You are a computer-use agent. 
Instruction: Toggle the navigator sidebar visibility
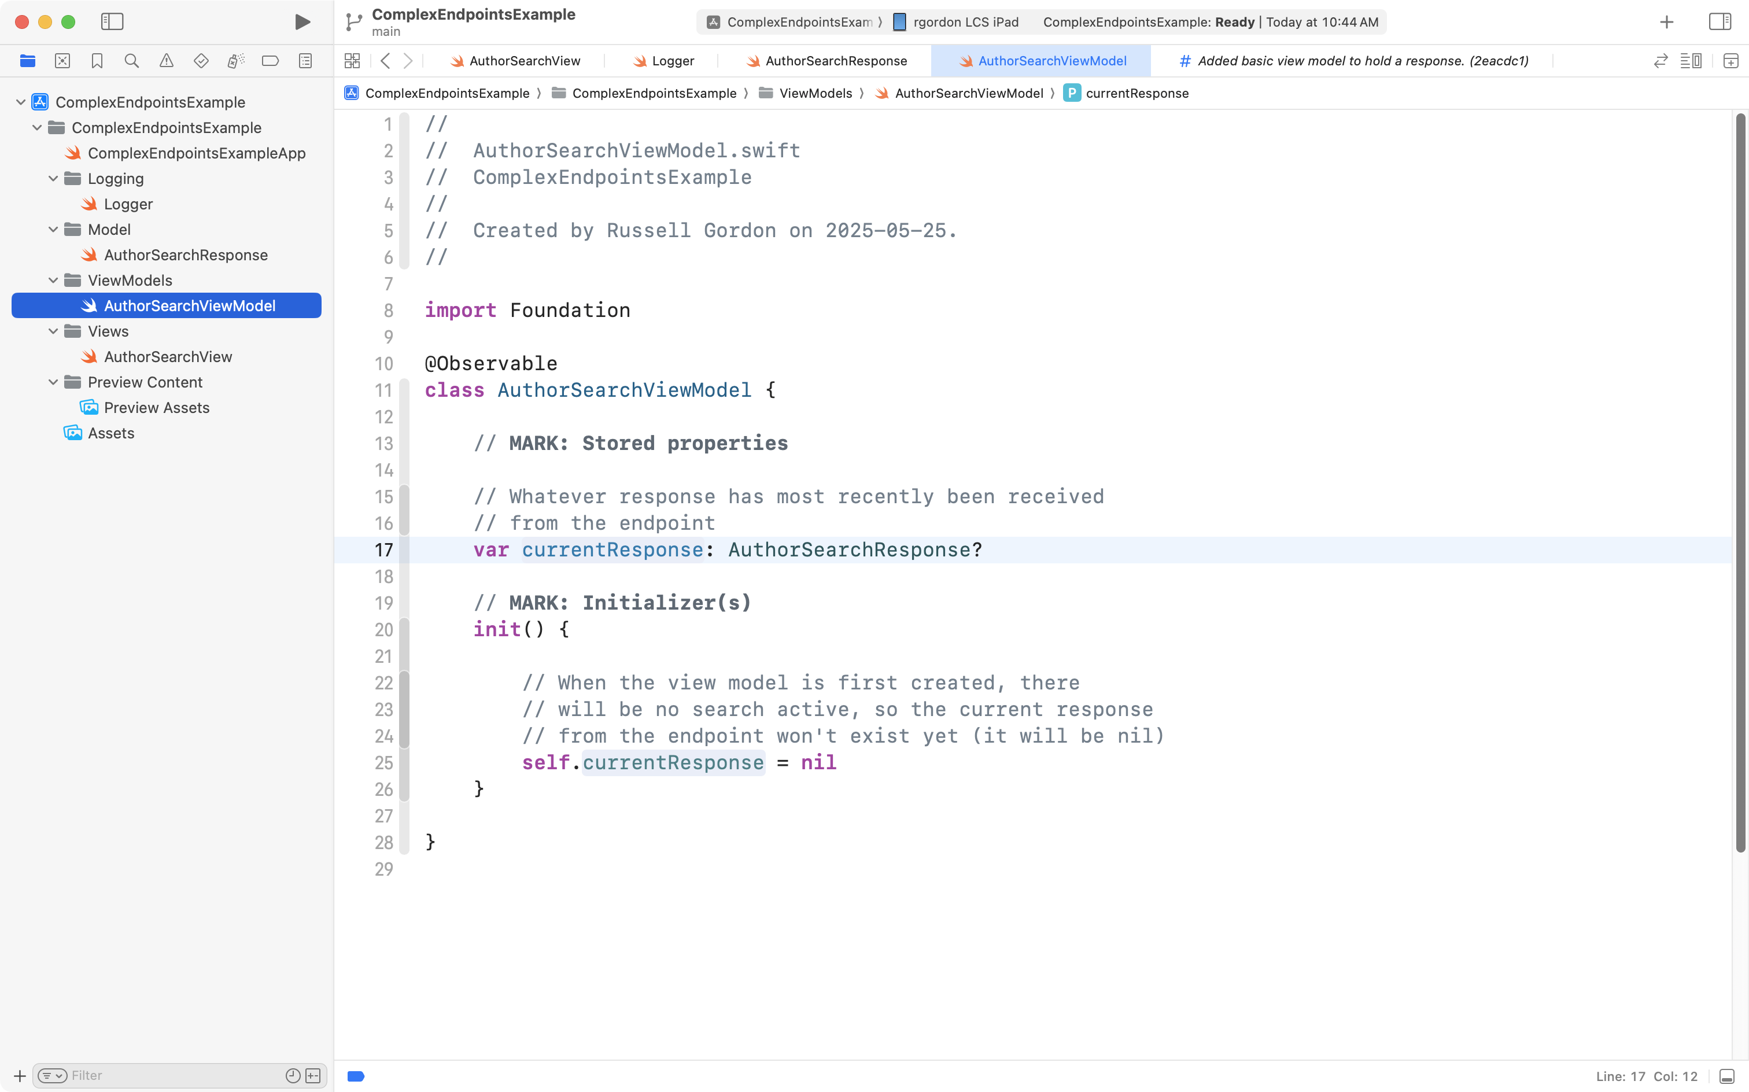[x=112, y=21]
